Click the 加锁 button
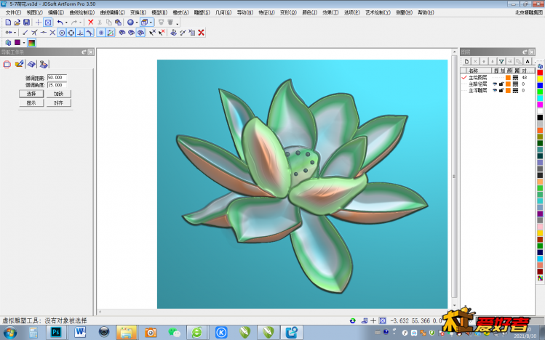Screen dimensions: 545x340 coord(58,94)
